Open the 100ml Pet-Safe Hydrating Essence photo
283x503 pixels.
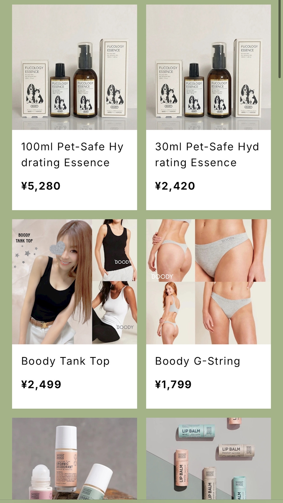point(74,67)
